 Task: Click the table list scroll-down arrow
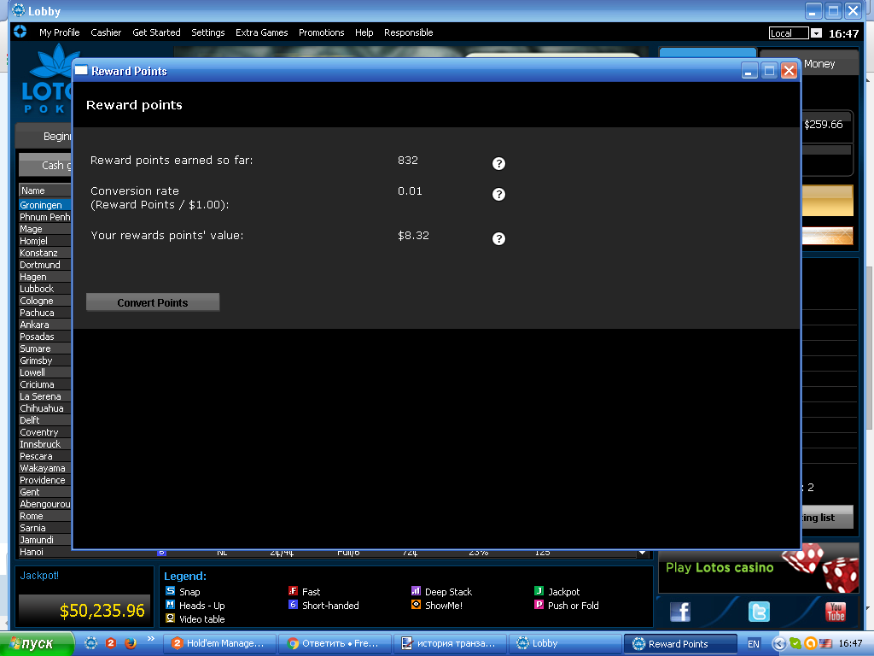tap(642, 553)
